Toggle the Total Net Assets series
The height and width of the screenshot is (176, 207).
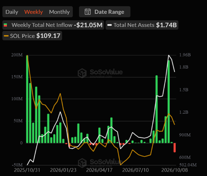pyautogui.click(x=142, y=25)
